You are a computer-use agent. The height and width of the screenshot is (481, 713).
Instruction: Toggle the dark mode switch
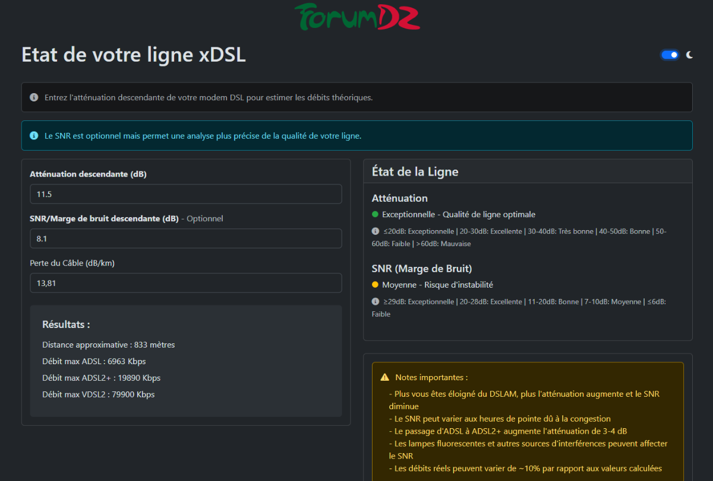point(670,55)
